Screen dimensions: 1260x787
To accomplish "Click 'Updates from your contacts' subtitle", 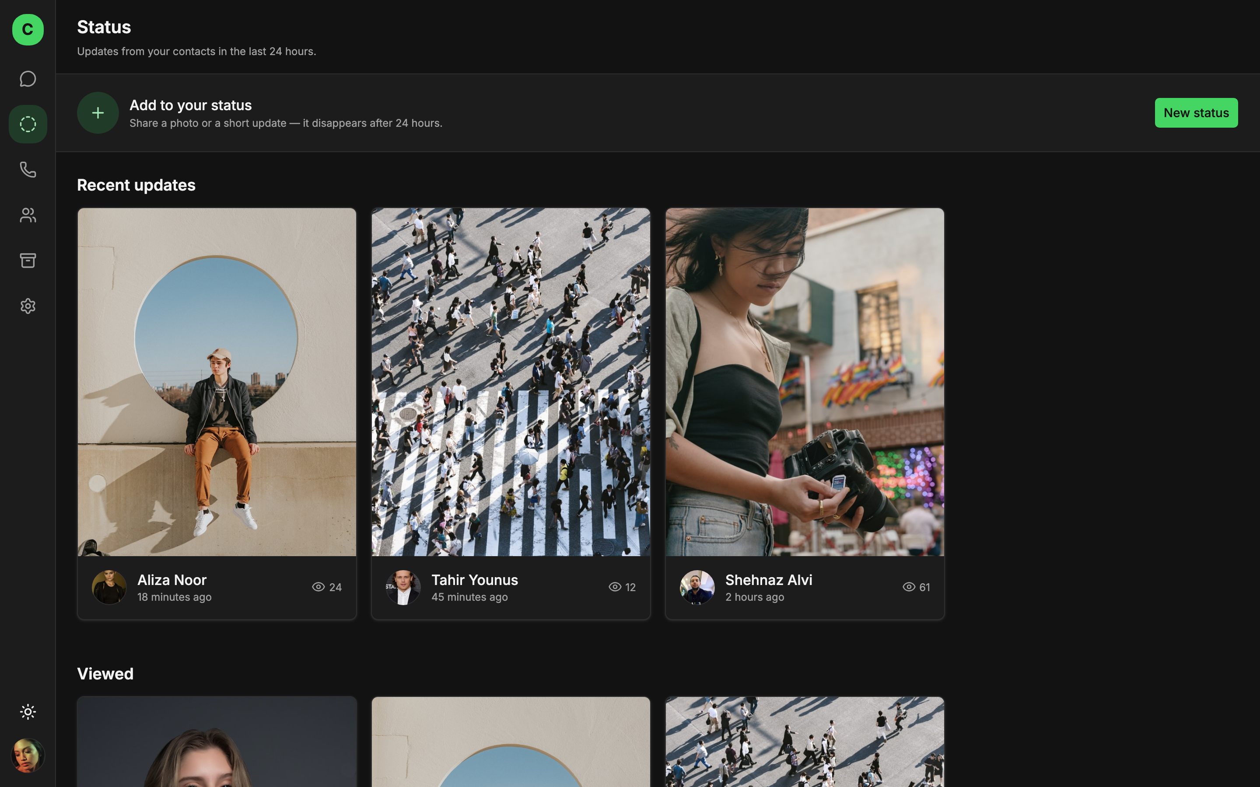I will 197,52.
